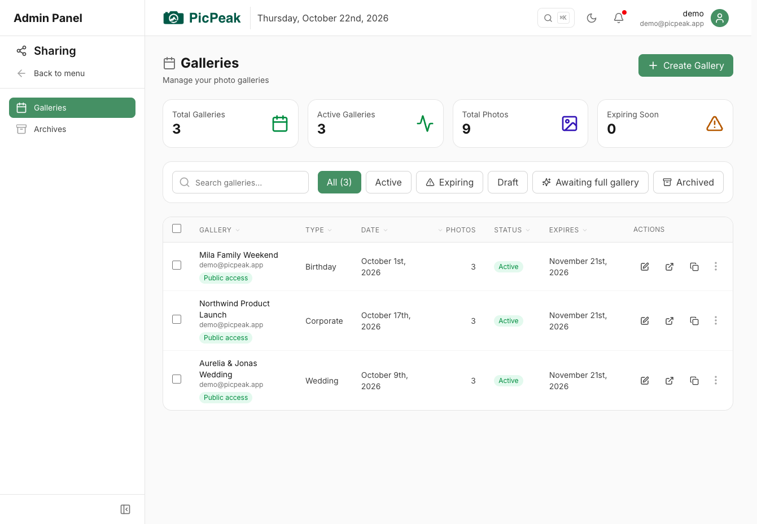
Task: Open more actions for Northwind Product Launch
Action: (716, 320)
